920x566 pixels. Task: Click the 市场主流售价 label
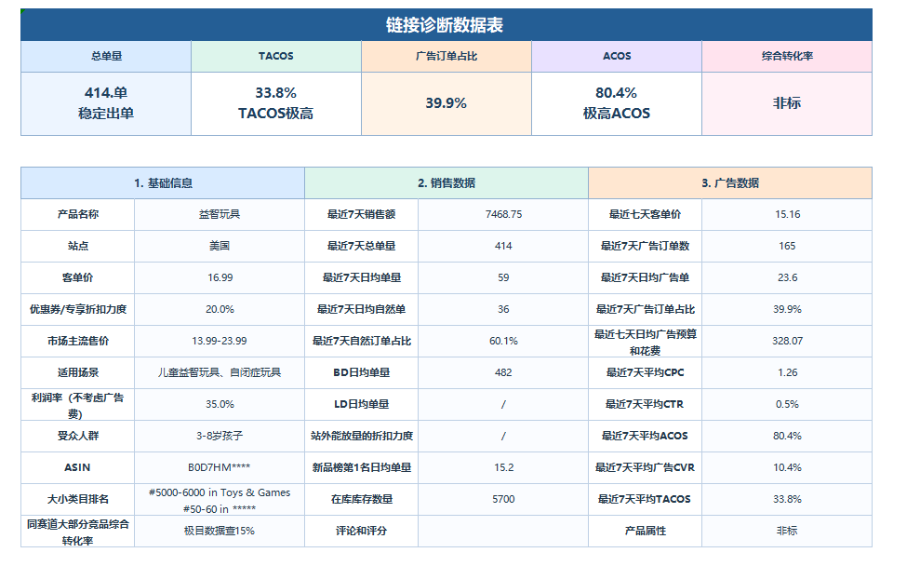pos(78,341)
